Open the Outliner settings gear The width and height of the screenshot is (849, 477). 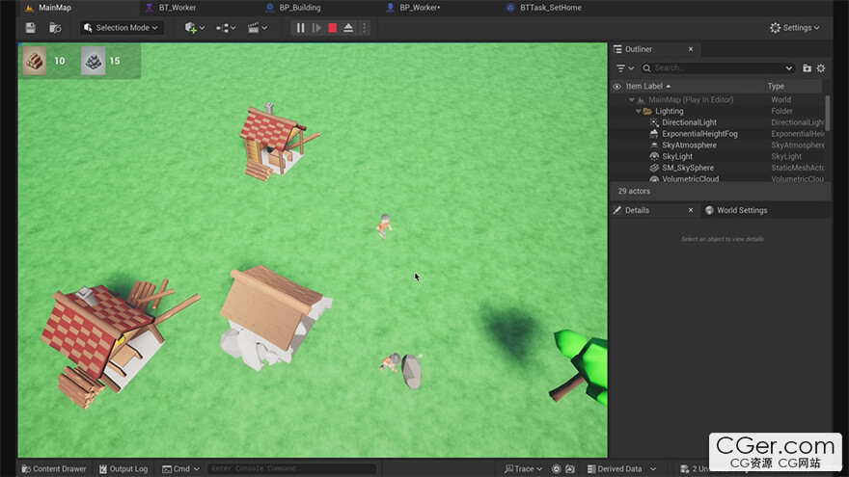tap(821, 68)
